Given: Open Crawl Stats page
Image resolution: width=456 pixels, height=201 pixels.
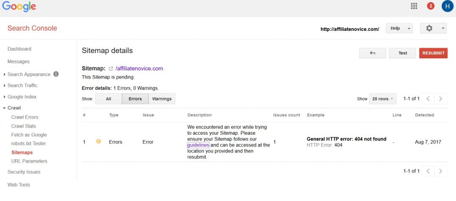Looking at the screenshot, I should coord(24,126).
